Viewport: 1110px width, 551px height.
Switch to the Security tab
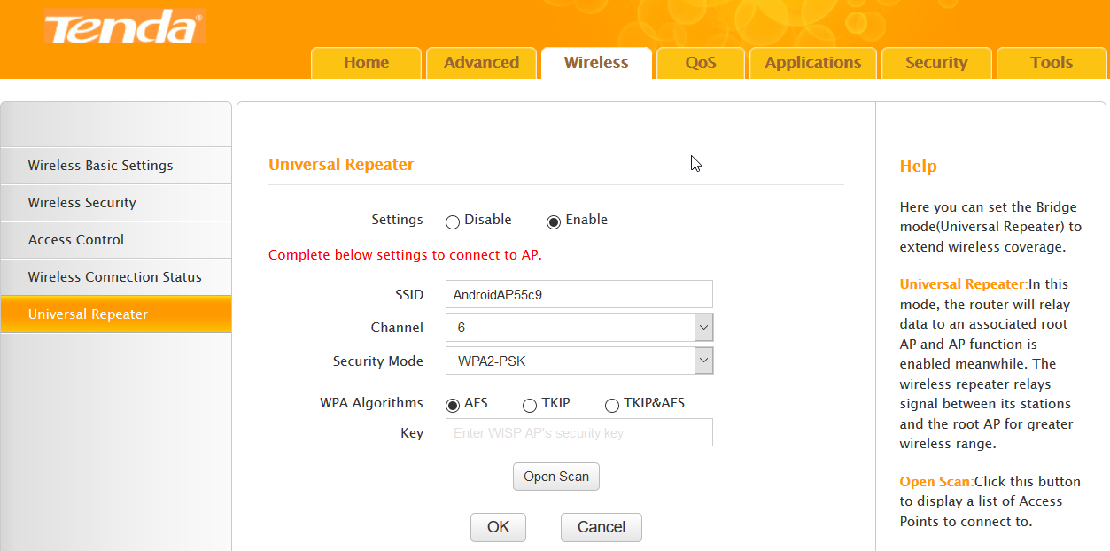(x=935, y=63)
